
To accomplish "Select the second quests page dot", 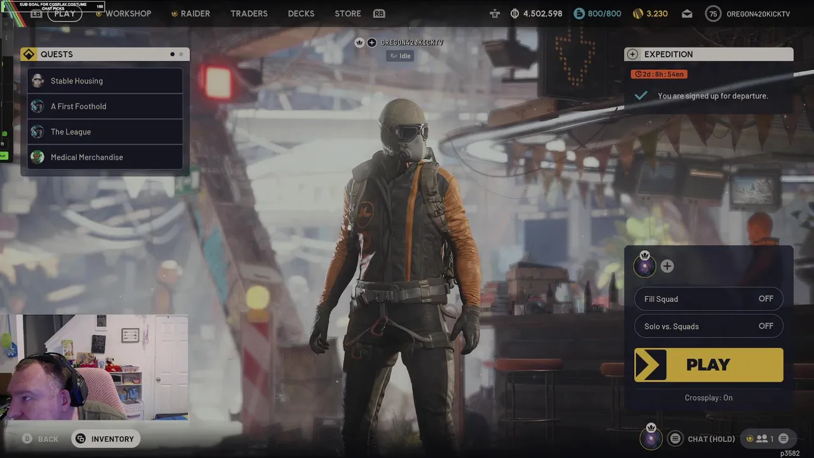I will point(181,55).
